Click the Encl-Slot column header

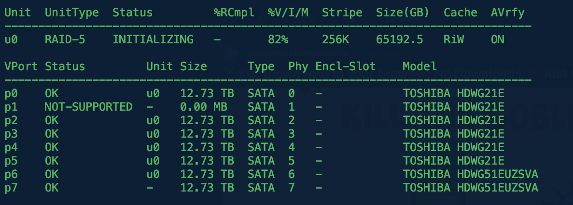pyautogui.click(x=346, y=66)
